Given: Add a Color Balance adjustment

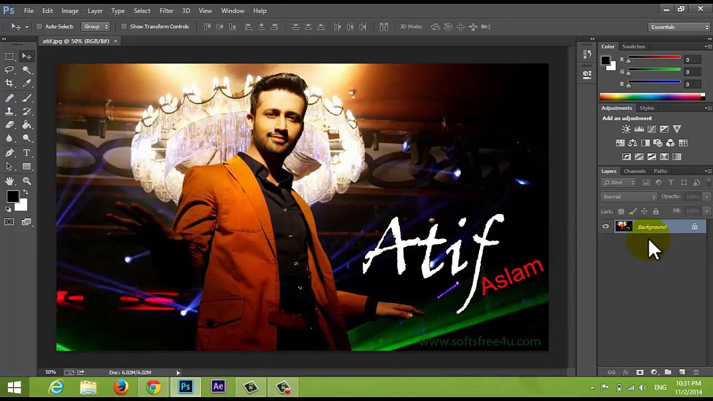Looking at the screenshot, I should pyautogui.click(x=633, y=143).
